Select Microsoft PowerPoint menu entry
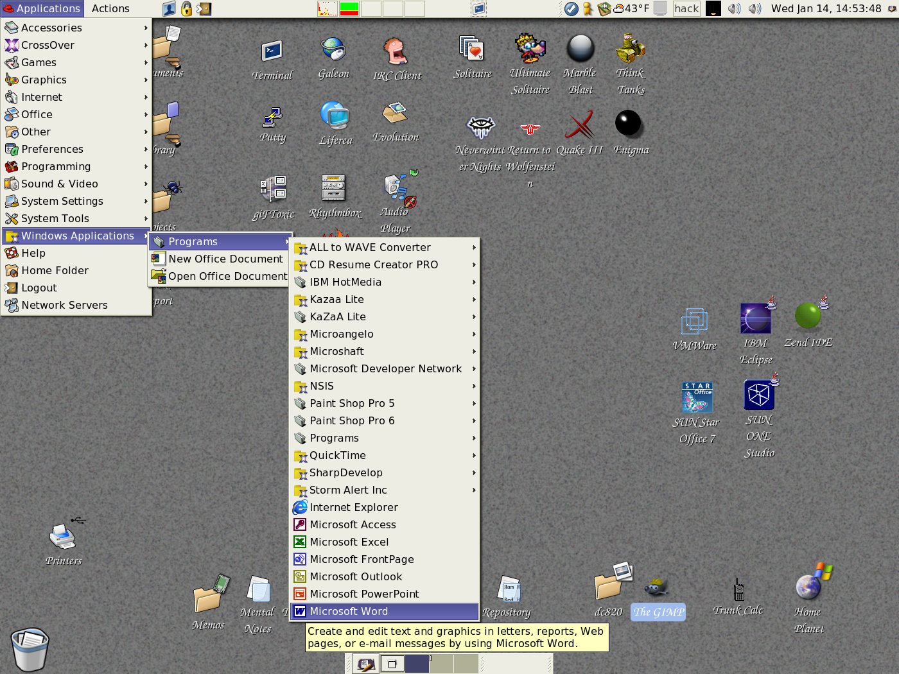 click(x=385, y=594)
